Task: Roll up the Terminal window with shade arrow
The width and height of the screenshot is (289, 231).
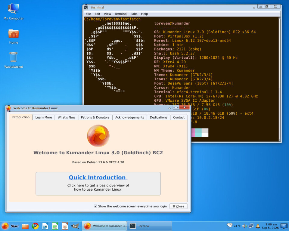Action: (x=254, y=8)
